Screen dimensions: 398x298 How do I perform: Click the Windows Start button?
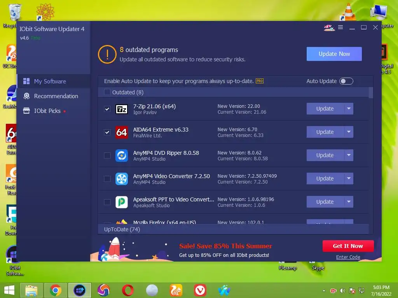tap(9, 290)
